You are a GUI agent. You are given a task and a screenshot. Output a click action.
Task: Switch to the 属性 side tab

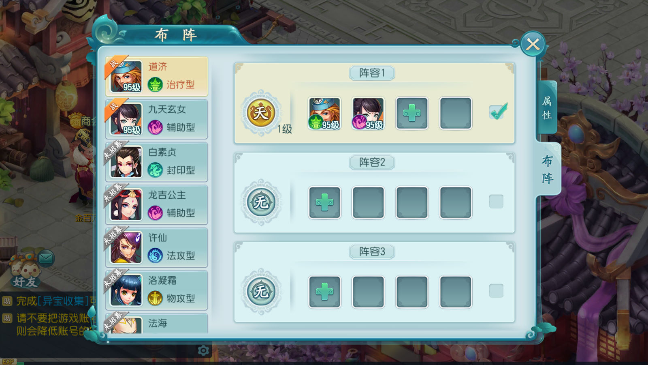(547, 108)
